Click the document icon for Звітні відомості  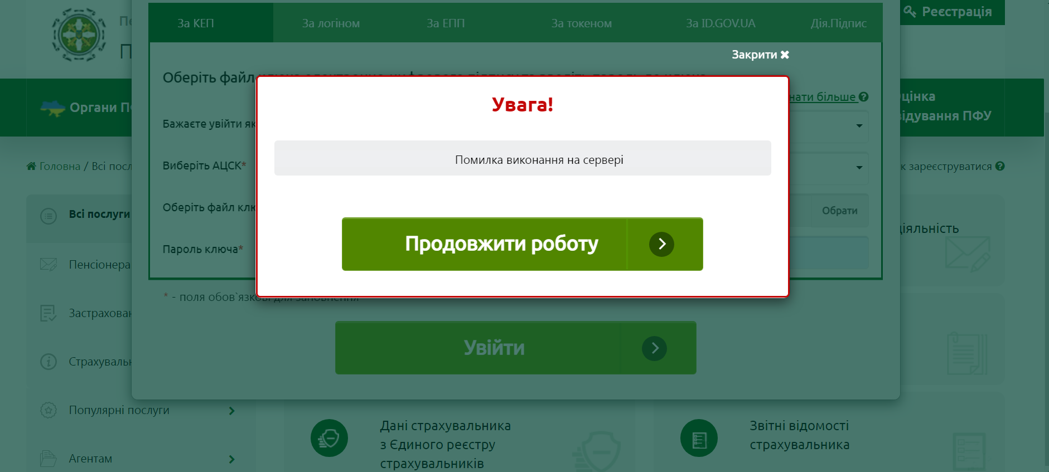pos(699,438)
